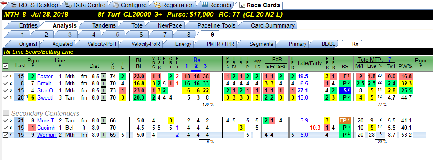This screenshot has height=160, width=433.
Task: Click the red back arrow icon
Action: [3, 3]
